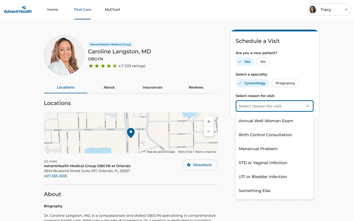The width and height of the screenshot is (354, 221).
Task: Click Report a map error link
Action: (206, 152)
